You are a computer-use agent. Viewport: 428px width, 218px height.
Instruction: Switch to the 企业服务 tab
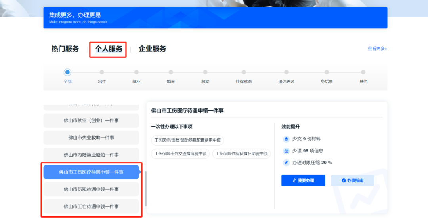click(152, 49)
